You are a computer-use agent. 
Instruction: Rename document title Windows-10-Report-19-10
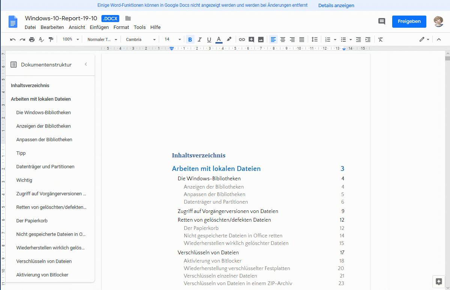[x=61, y=18]
